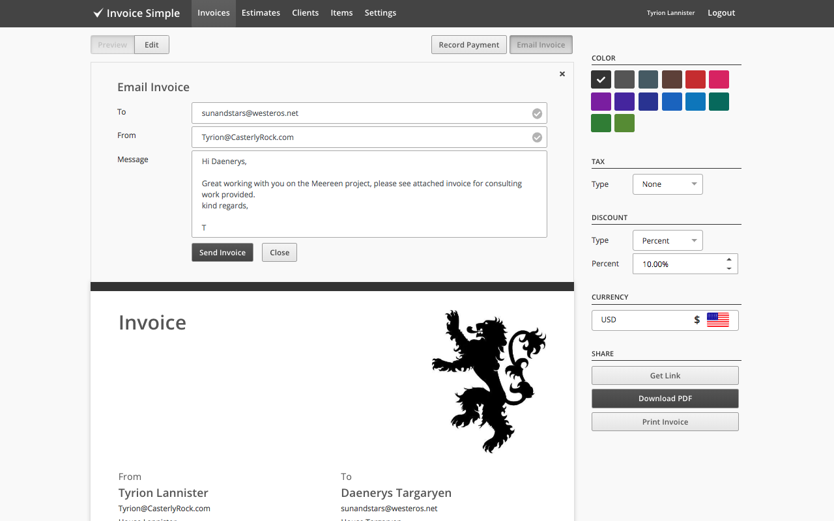Click the To email address field
Viewport: 834px width, 521px height.
click(x=369, y=113)
